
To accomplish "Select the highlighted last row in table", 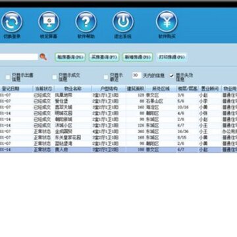I will point(118,150).
